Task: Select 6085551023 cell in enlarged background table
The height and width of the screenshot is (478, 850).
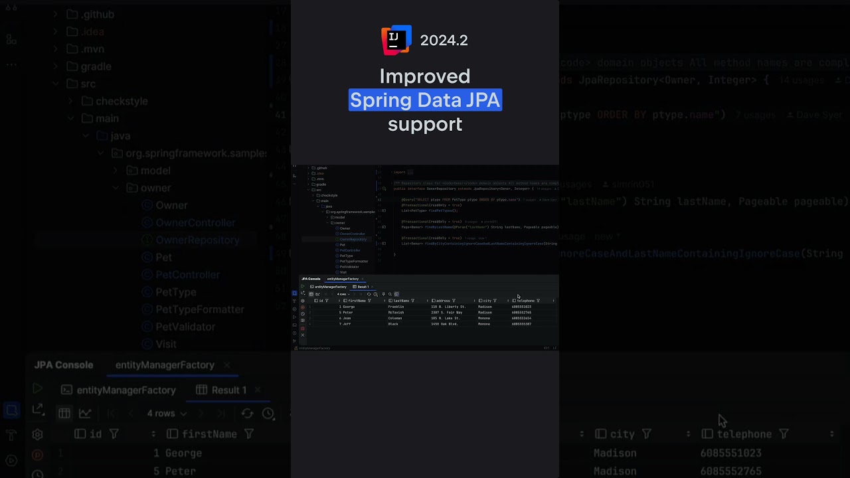Action: pos(730,453)
